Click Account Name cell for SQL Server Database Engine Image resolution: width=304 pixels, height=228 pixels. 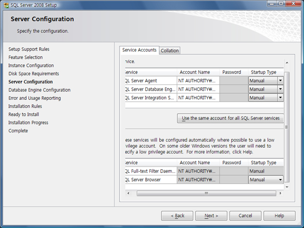click(x=198, y=89)
